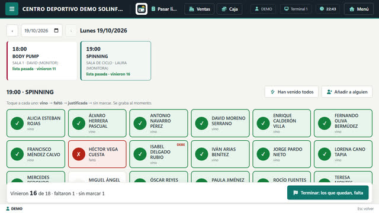Click the 19:00 · SPINNING heading
Viewport: 379px width, 213px height.
[x=30, y=92]
